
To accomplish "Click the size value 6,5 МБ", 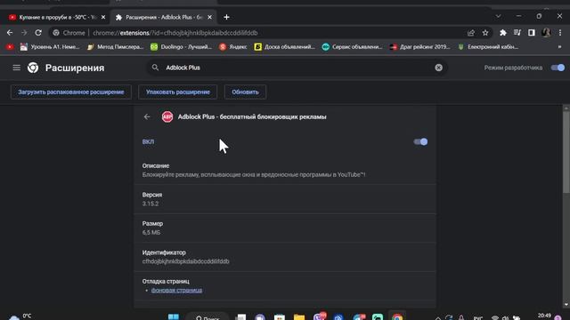I will pyautogui.click(x=151, y=233).
